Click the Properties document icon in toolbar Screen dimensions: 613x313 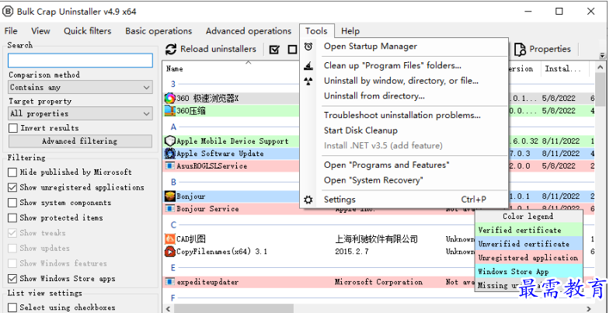point(520,49)
